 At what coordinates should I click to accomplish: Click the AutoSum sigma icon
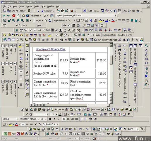tap(129, 114)
